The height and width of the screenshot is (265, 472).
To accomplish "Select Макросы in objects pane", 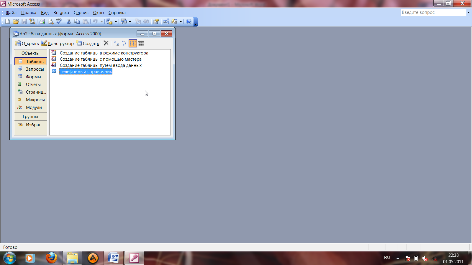I will pos(31,100).
